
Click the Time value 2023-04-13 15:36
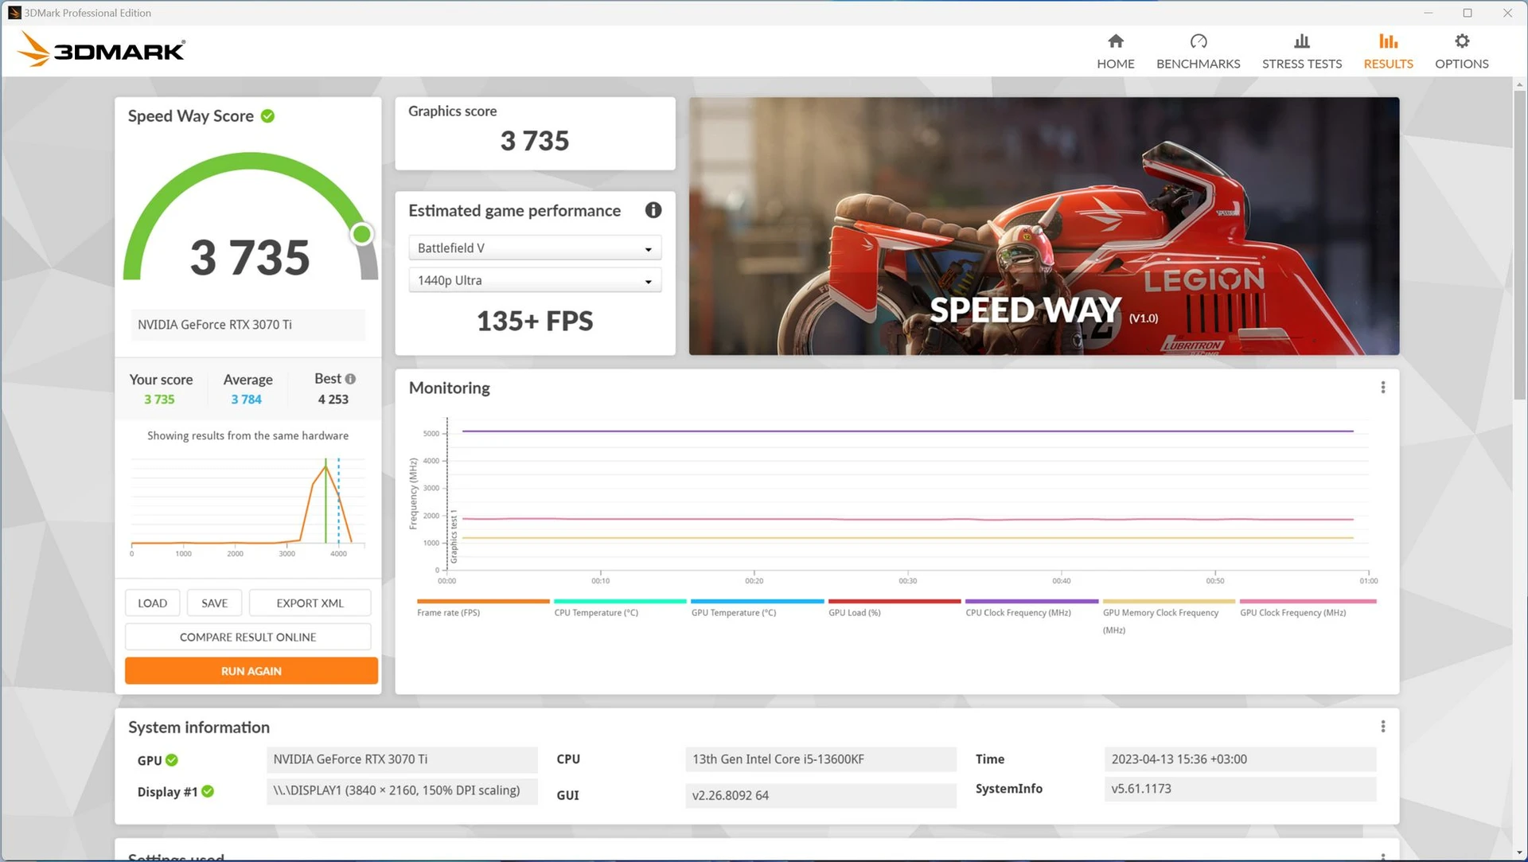click(x=1240, y=759)
